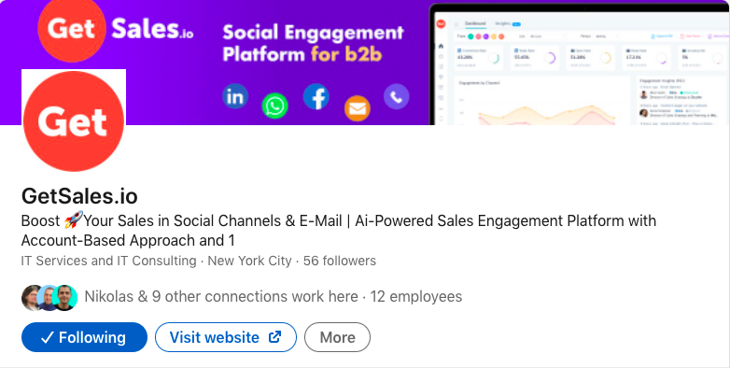Click the Social Engagement Platform banner text
Viewport: 730px width, 368px height.
tap(314, 43)
